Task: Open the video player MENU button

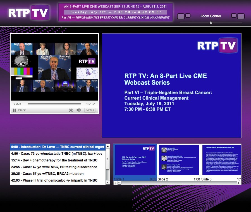Action: 90,110
